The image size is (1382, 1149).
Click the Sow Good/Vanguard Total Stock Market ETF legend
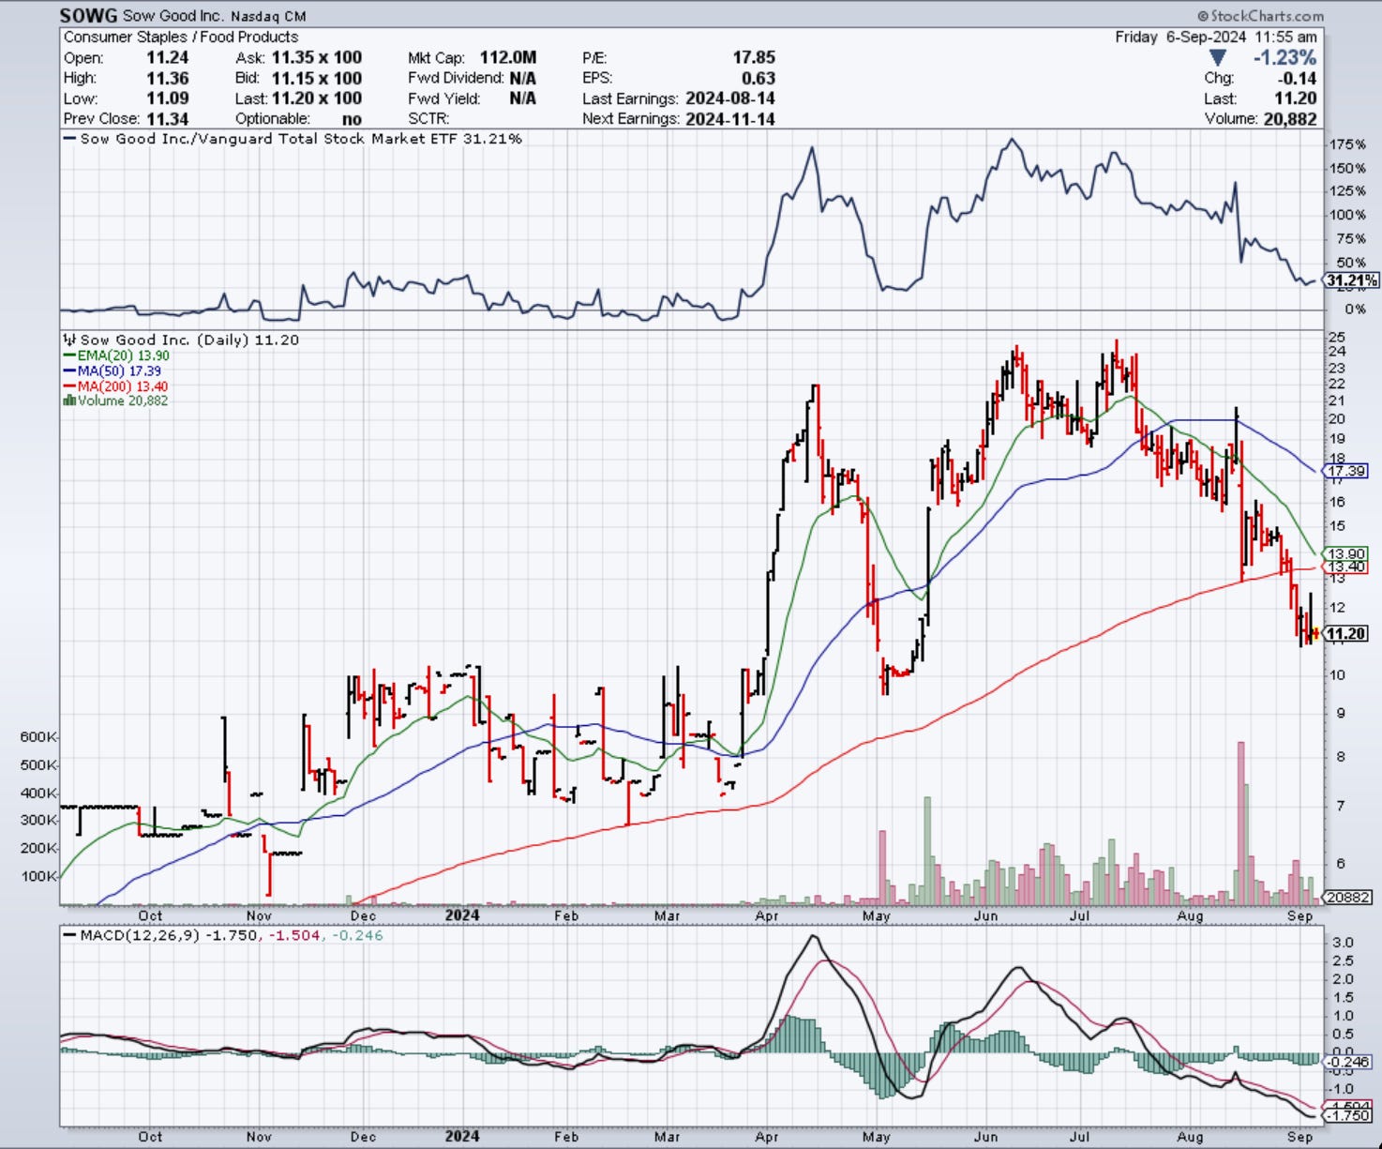293,139
